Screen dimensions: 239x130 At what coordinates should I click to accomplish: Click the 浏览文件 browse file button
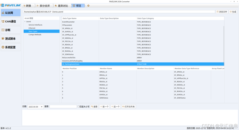222,12
